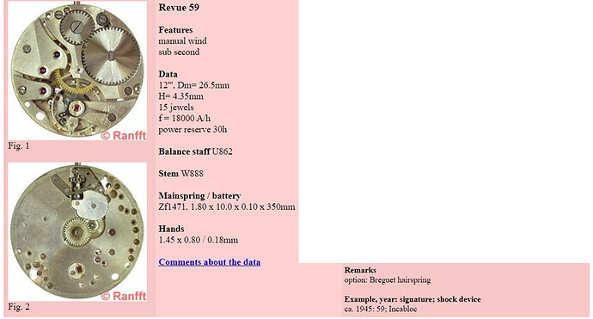
Task: Click the Ranfft watermark in Fig. 1
Action: pos(124,135)
